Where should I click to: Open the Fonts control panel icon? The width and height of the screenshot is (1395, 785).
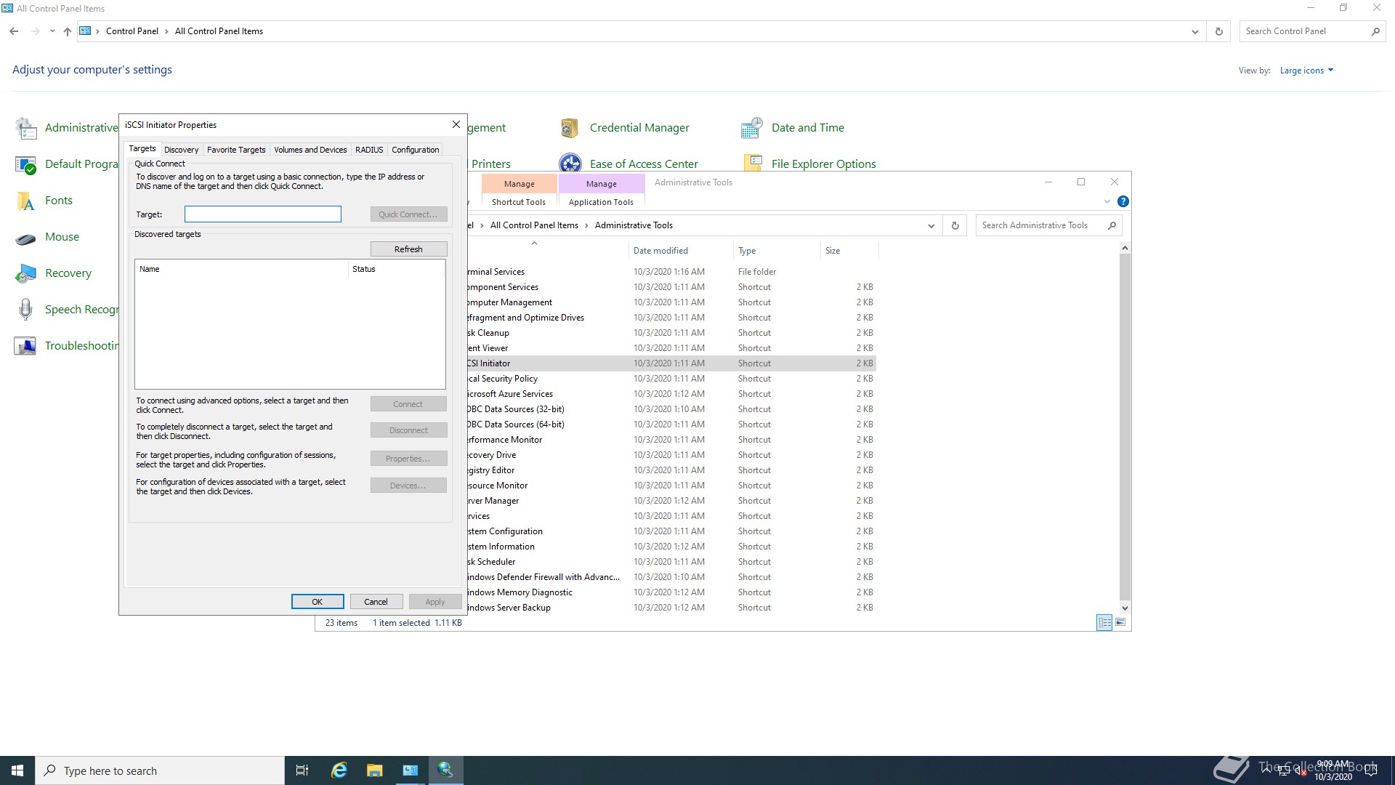tap(25, 201)
